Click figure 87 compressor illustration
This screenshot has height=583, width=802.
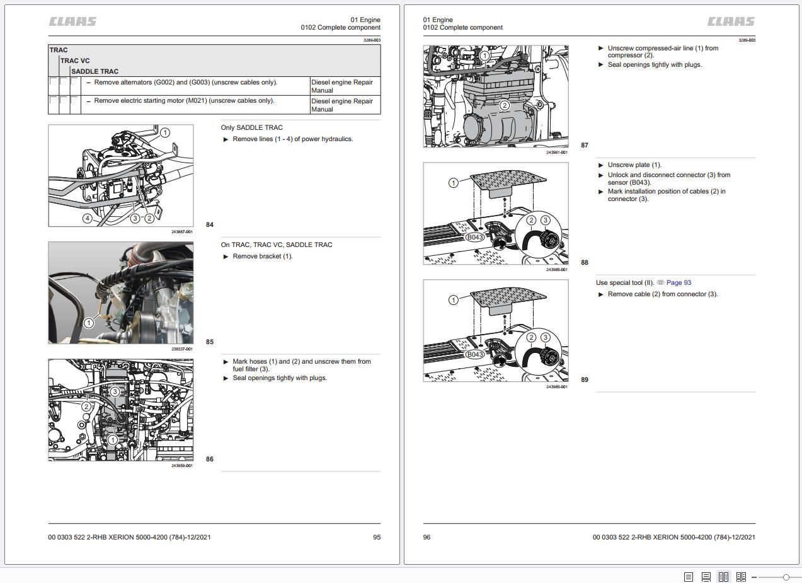click(496, 96)
